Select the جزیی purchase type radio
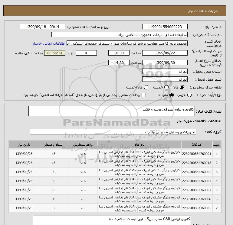233x225 pixels. click(189, 95)
